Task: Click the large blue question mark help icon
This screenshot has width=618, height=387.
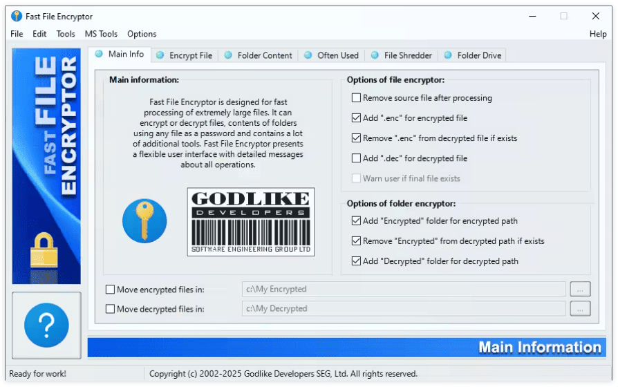Action: point(46,325)
